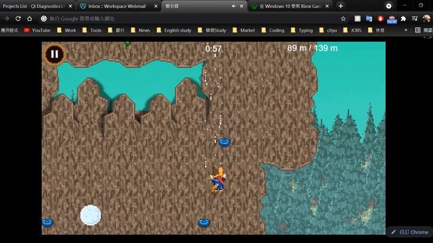Open the Coding bookmarks folder
Screen dimensions: 433x243
click(x=273, y=30)
